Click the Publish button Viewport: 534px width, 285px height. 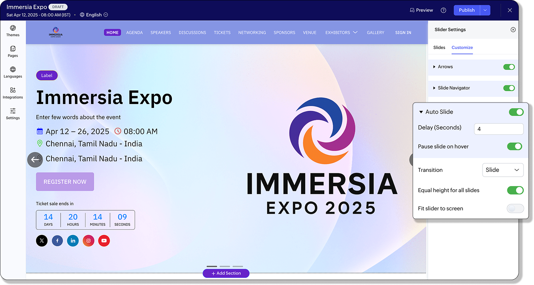(x=467, y=10)
